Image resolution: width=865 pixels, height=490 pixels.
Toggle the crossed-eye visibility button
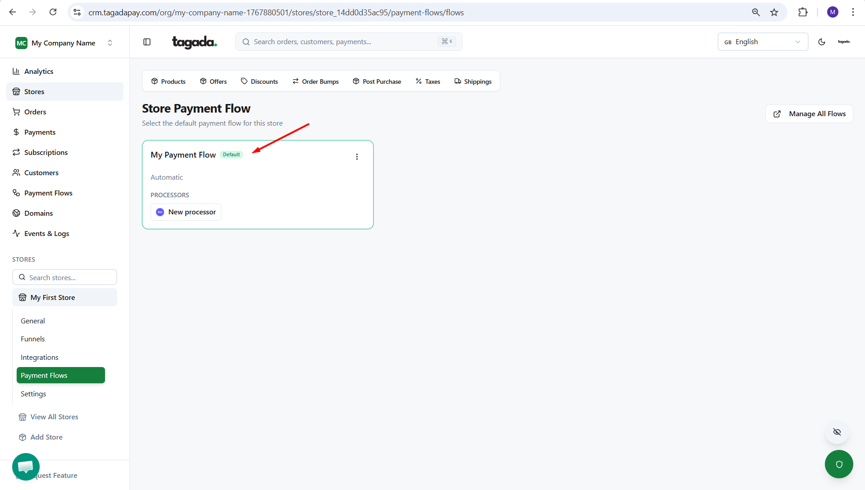click(837, 432)
